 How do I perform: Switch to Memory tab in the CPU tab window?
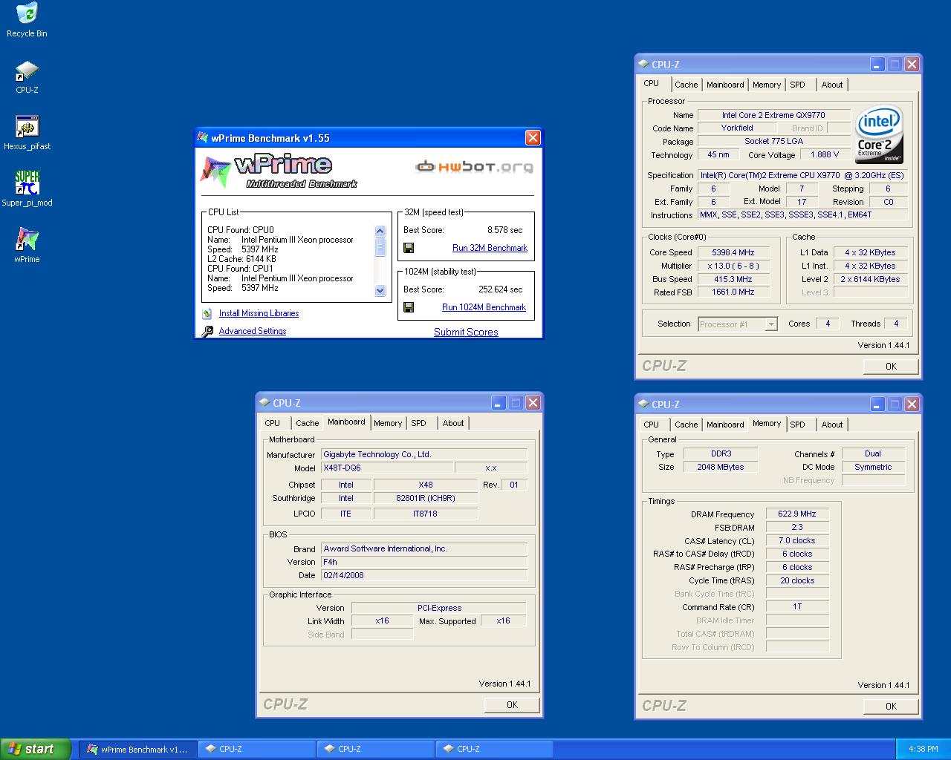point(767,85)
